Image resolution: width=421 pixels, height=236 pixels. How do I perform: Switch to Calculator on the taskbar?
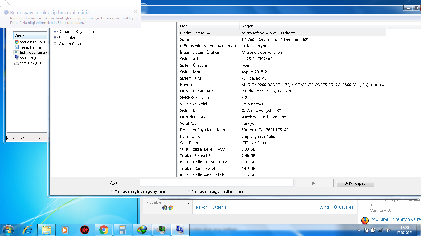[x=123, y=230]
